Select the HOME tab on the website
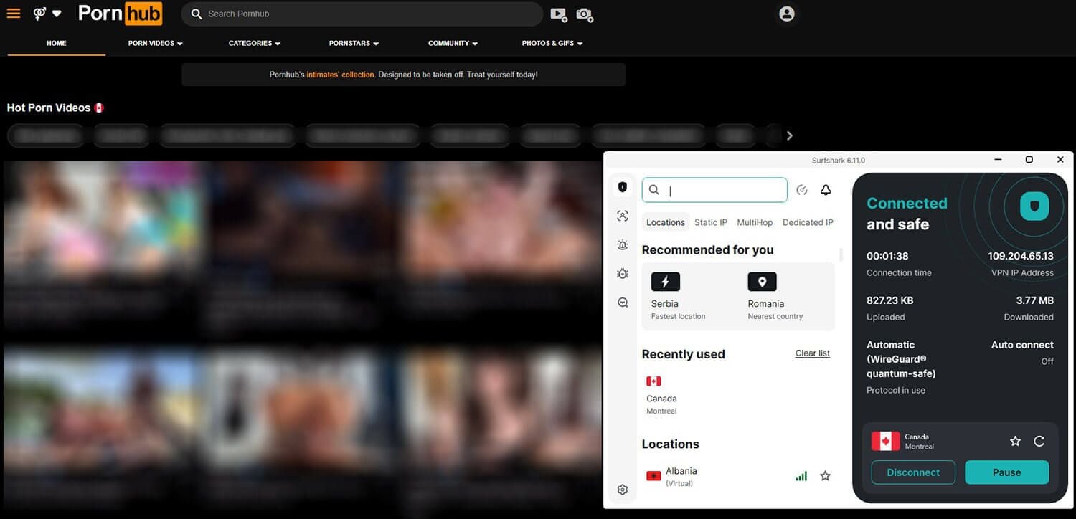 [x=57, y=43]
